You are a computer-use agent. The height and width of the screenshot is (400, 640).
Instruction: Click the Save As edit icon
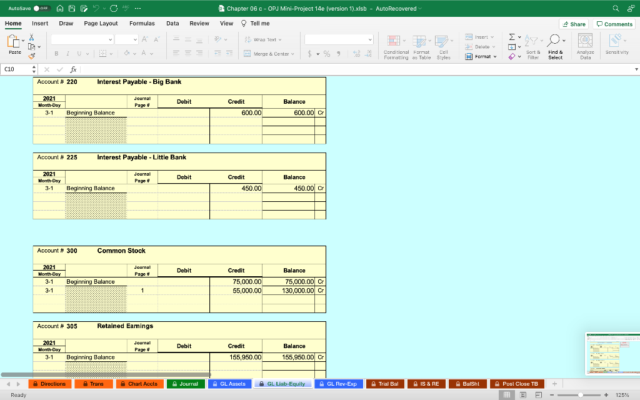(x=84, y=8)
